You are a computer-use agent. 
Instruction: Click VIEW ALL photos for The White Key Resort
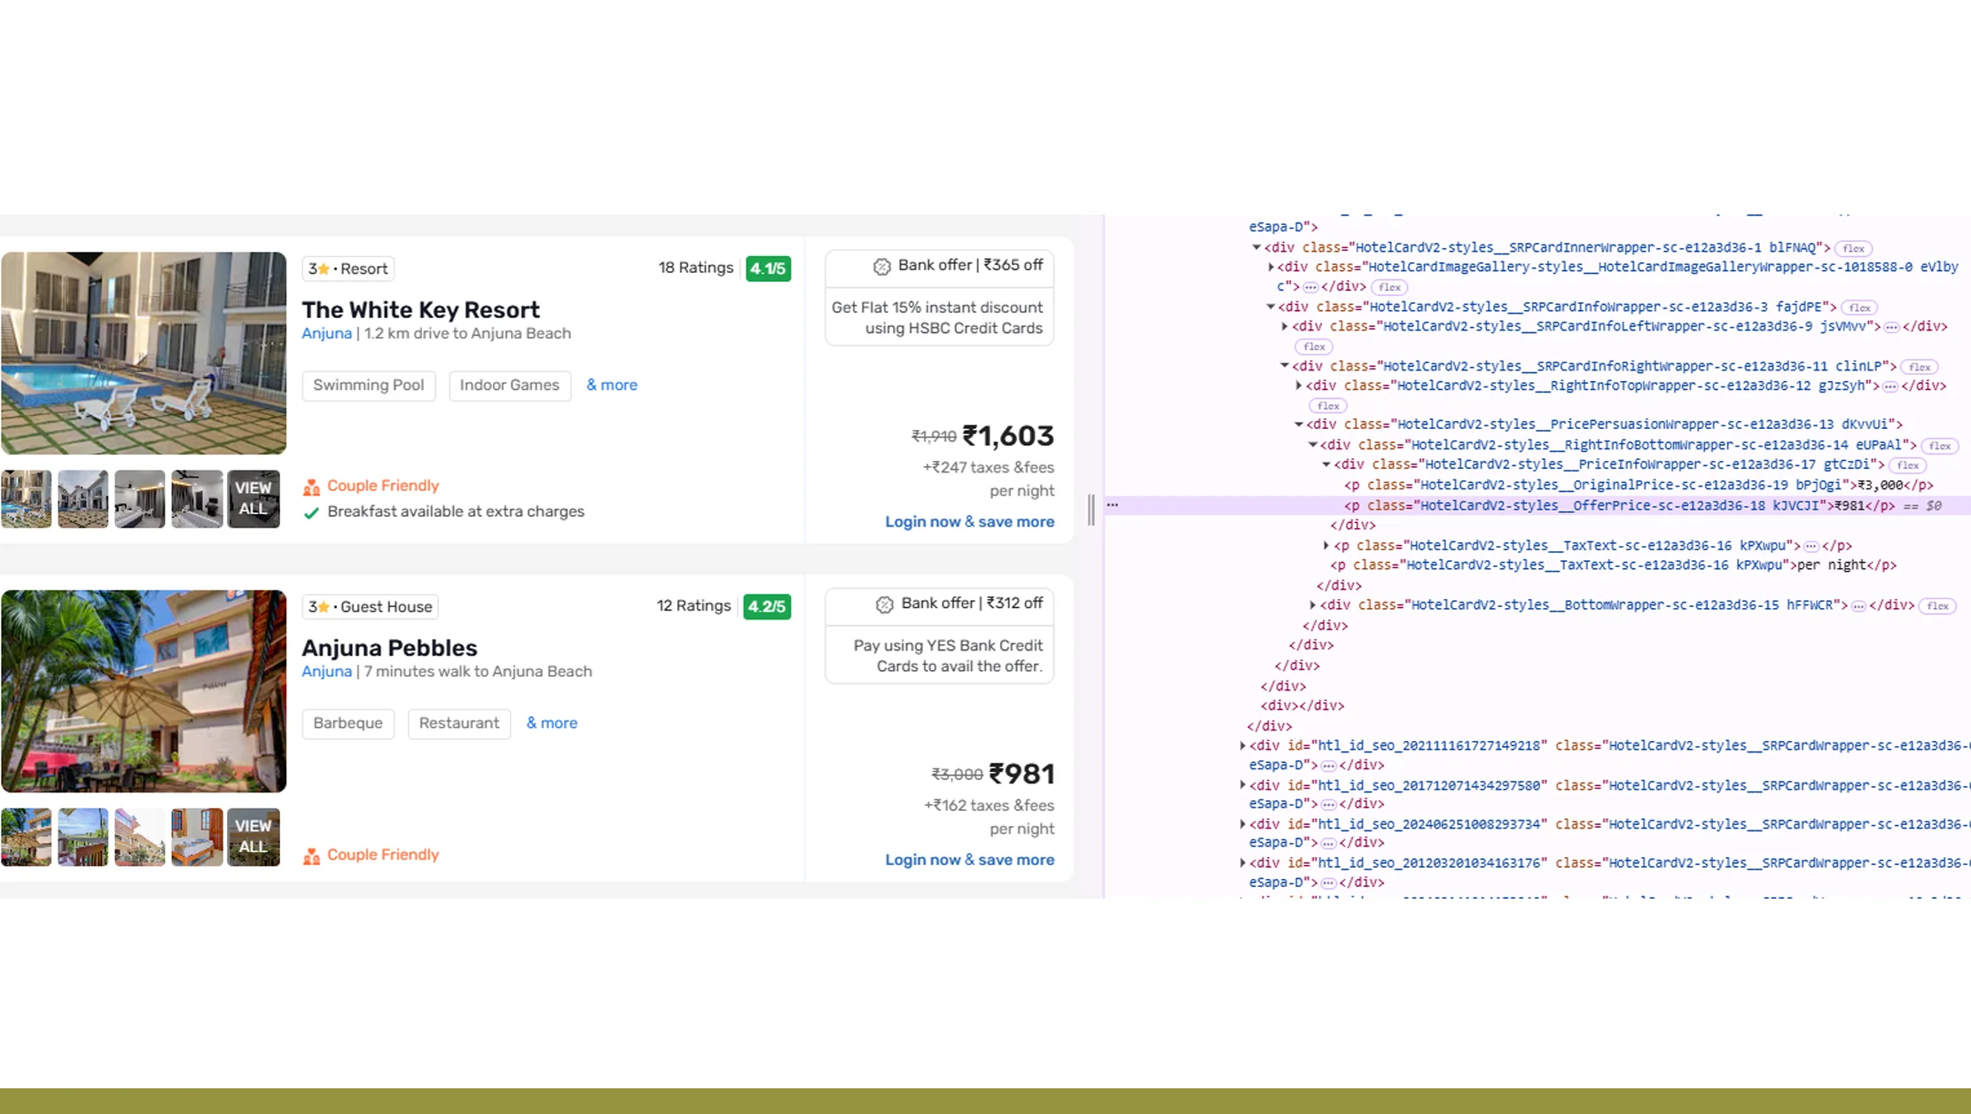click(x=253, y=499)
